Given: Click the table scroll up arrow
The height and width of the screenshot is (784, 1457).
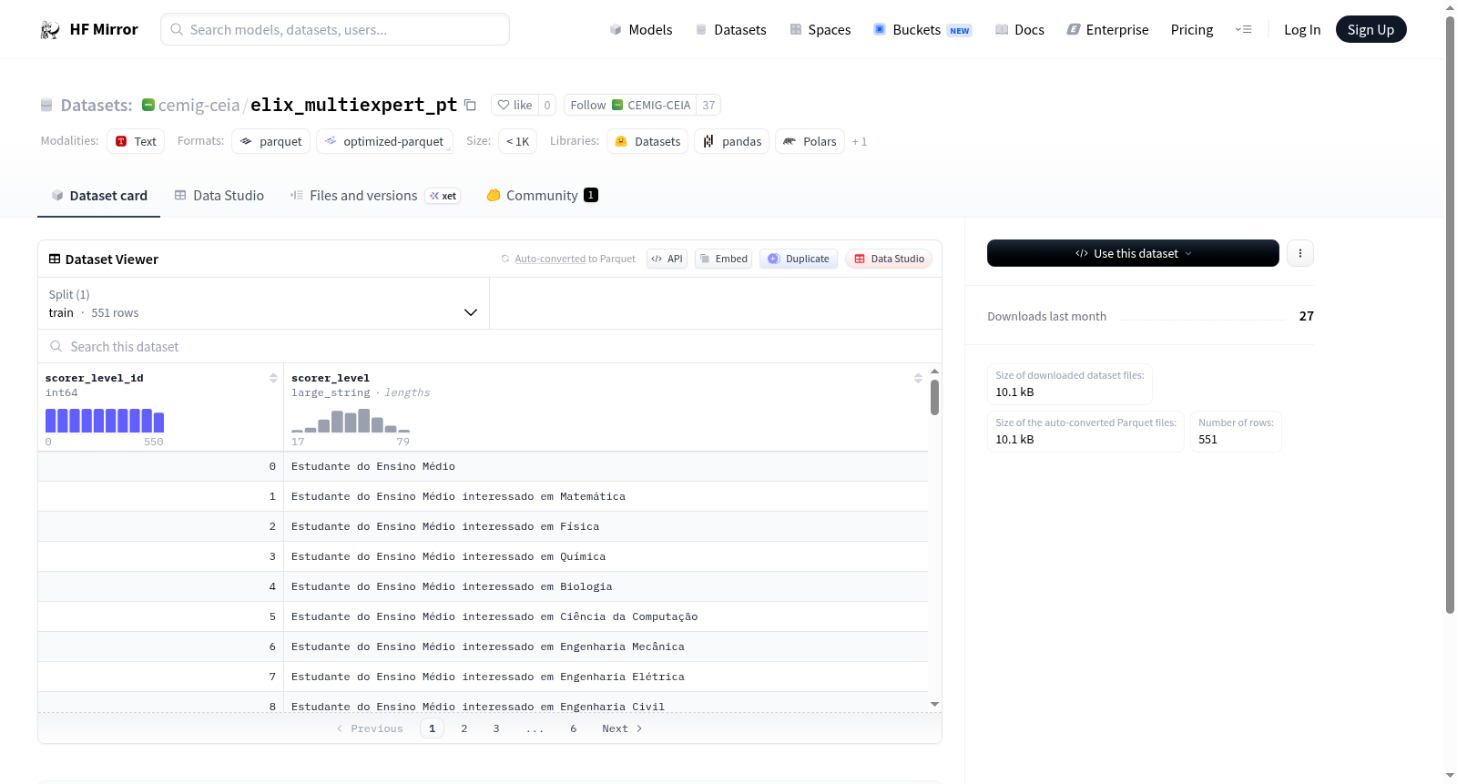Looking at the screenshot, I should coord(934,372).
